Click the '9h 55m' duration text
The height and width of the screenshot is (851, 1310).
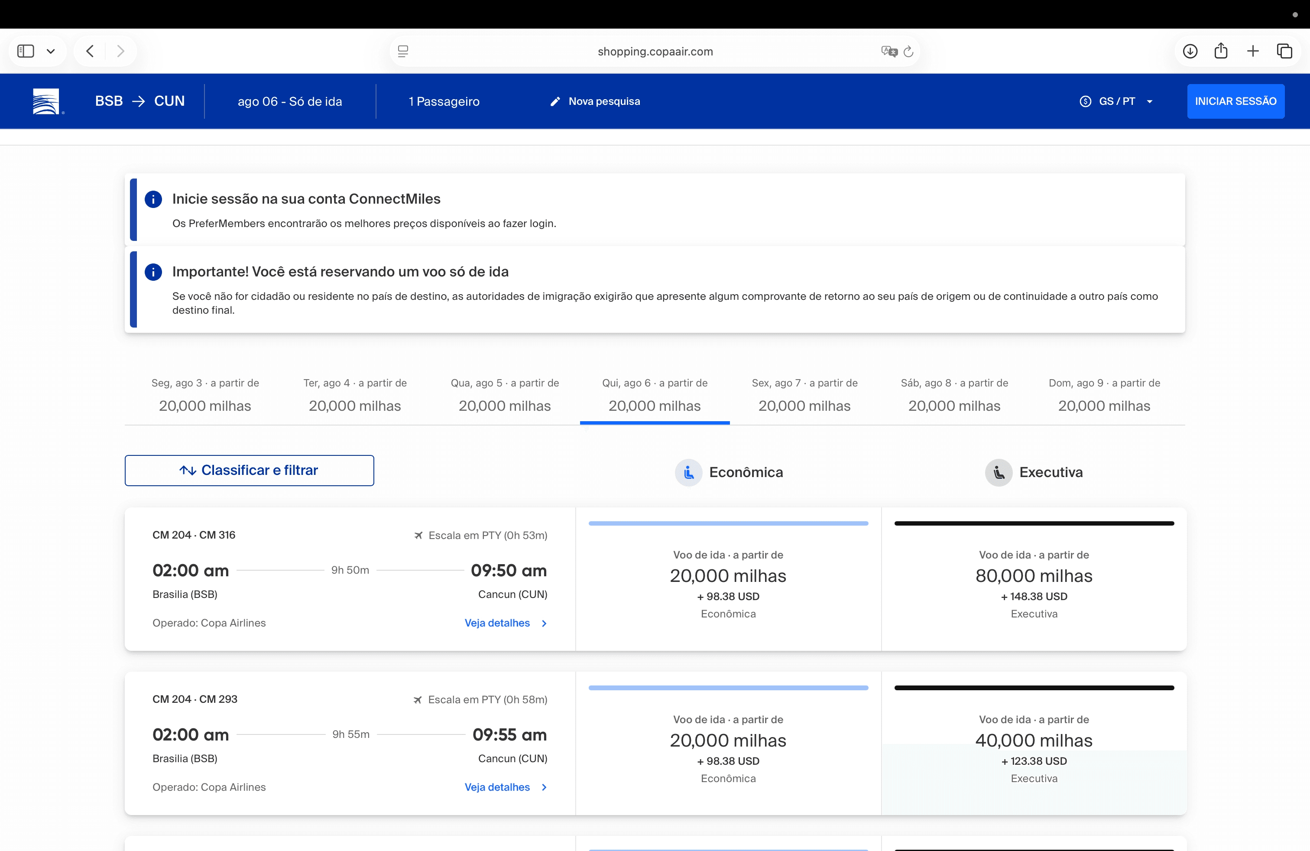coord(350,734)
